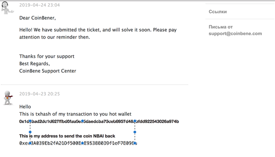Click the customer avatar with red scarf

click(x=8, y=98)
